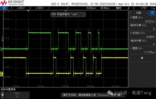Open the 模式 cursor mode softkey
This screenshot has height=99, width=156.
tap(17, 95)
